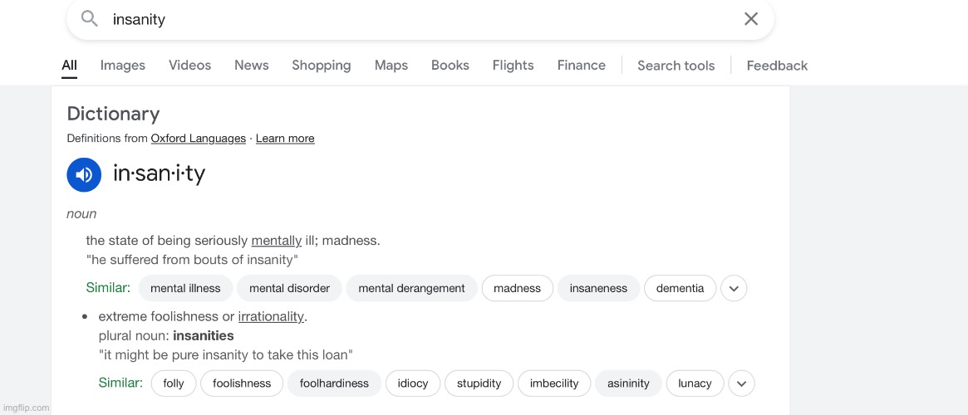Click the search magnifier icon

[90, 19]
